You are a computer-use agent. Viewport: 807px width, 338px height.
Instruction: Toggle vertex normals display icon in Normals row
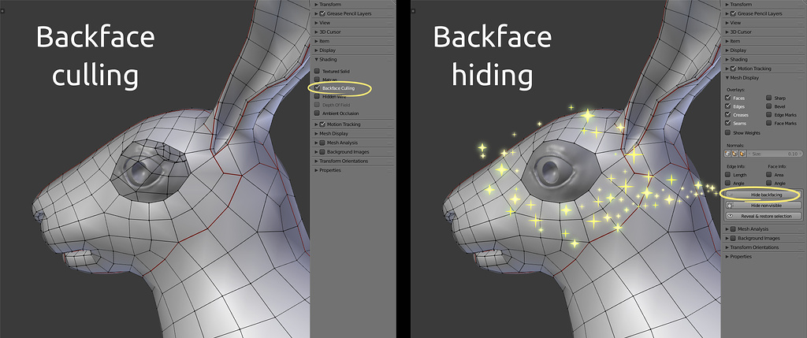[727, 154]
